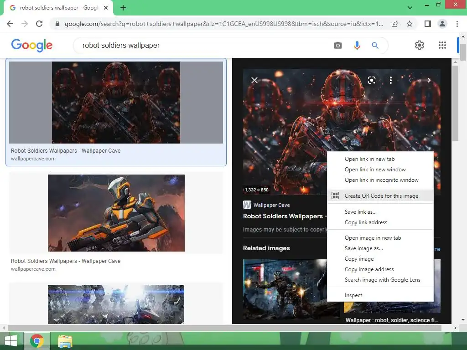The image size is (467, 350).
Task: Open a new browser tab
Action: [123, 8]
